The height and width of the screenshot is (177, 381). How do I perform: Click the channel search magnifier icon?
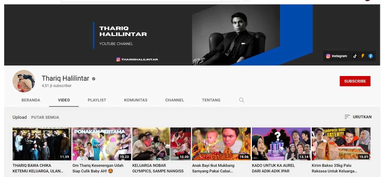tap(241, 100)
